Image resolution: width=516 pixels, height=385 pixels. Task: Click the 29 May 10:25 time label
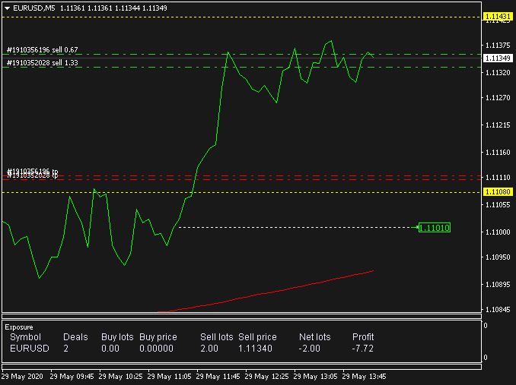[x=120, y=377]
